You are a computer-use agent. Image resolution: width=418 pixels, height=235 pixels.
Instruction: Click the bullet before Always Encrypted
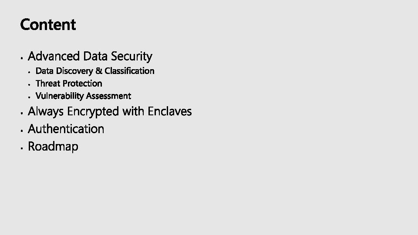pos(22,113)
